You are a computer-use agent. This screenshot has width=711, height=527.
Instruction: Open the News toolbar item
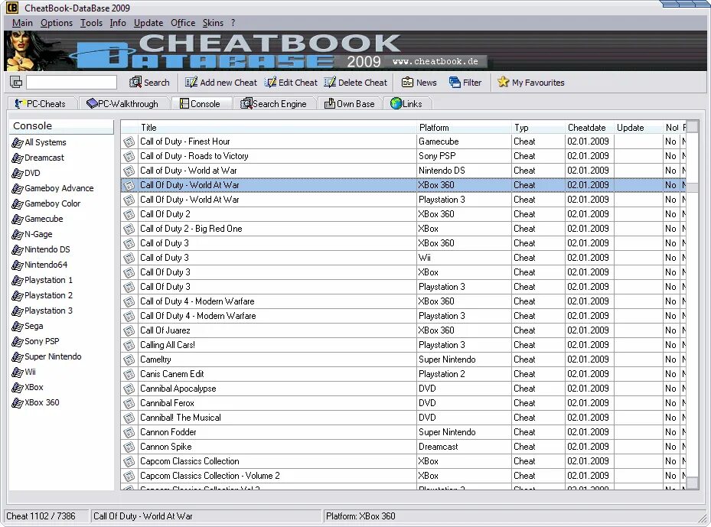(419, 83)
